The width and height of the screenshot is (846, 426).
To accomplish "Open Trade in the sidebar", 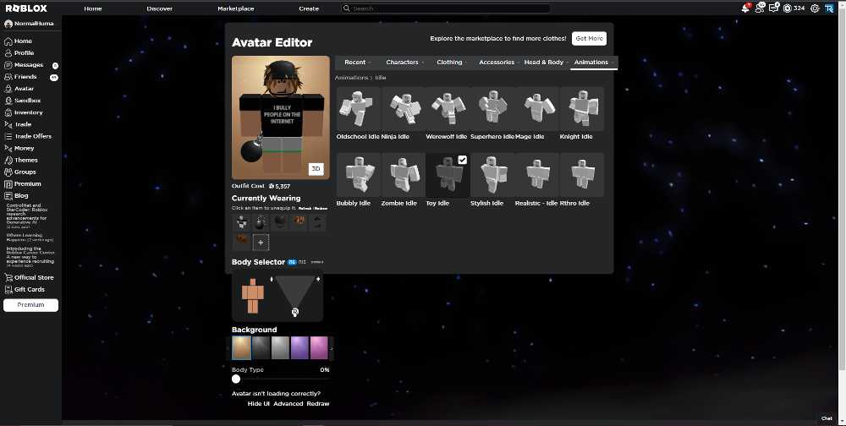I will (19, 124).
